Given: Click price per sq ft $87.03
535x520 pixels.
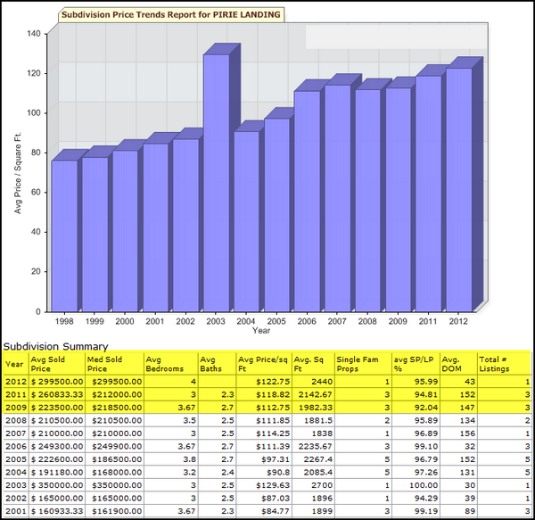Looking at the screenshot, I should click(x=276, y=499).
